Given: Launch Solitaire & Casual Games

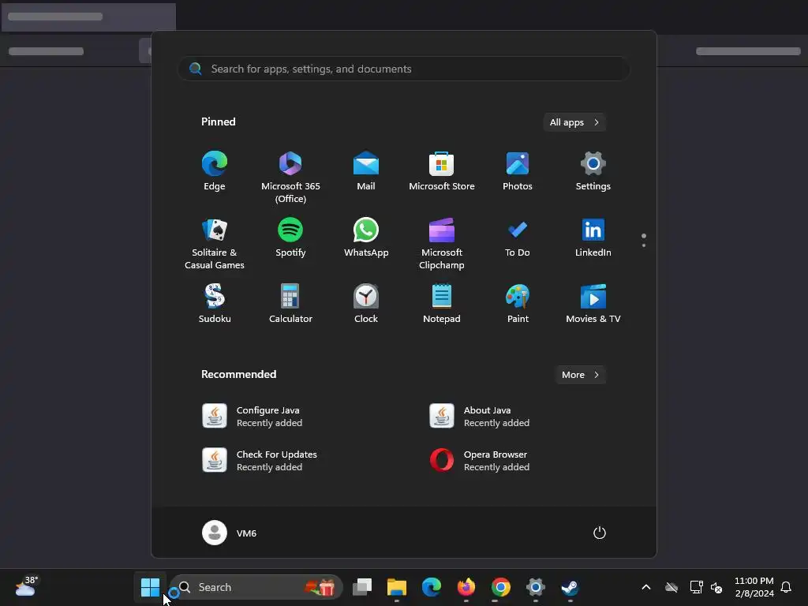Looking at the screenshot, I should (x=215, y=243).
